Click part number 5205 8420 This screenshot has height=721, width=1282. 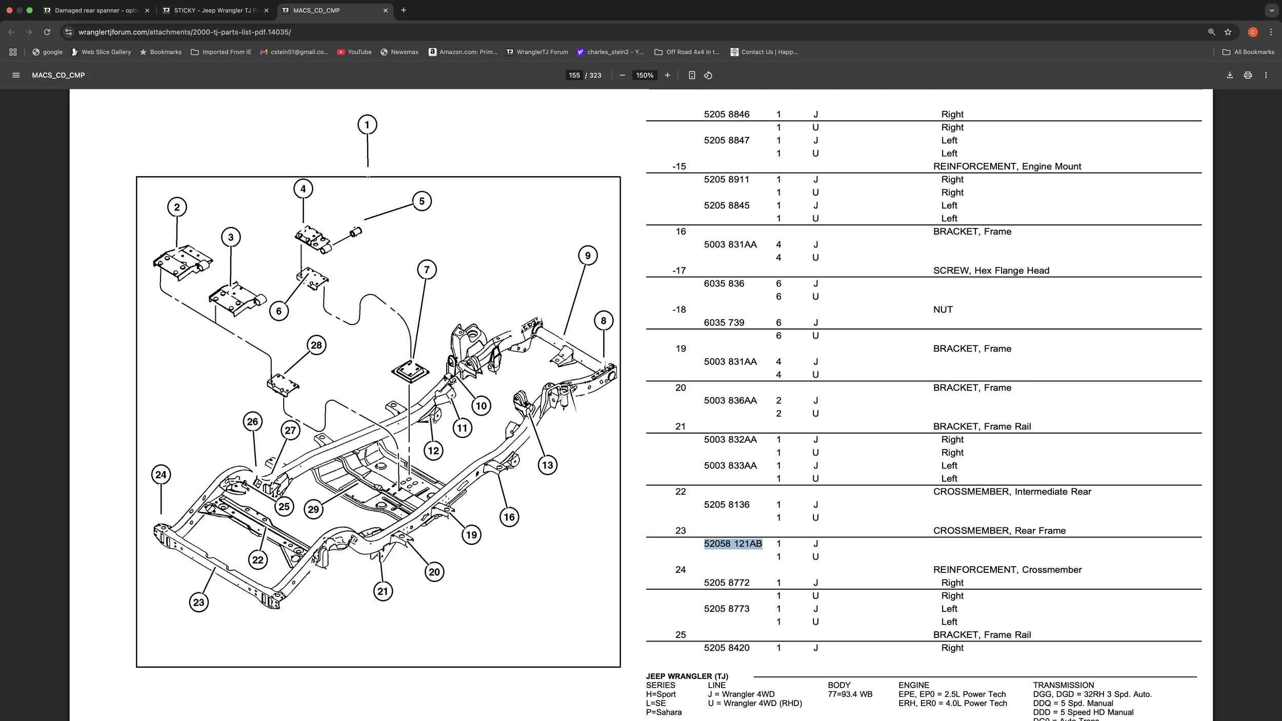tap(727, 648)
